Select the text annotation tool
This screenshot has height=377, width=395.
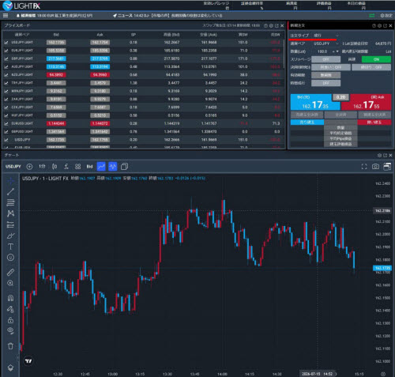coord(10,247)
